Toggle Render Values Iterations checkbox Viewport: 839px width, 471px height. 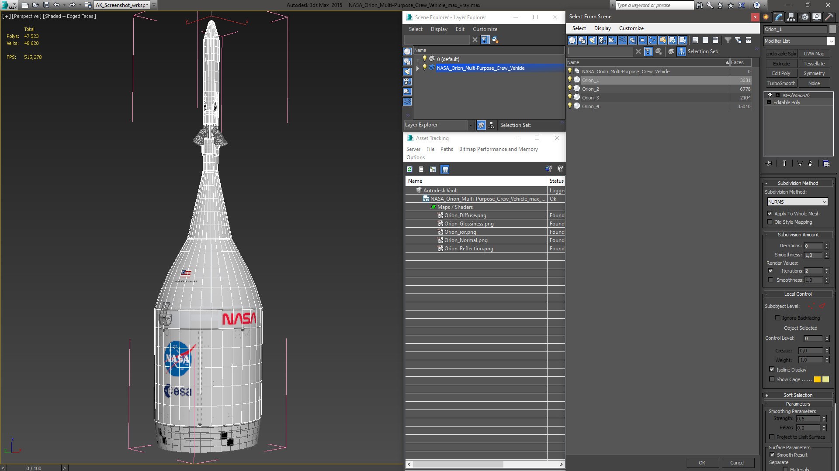coord(771,271)
